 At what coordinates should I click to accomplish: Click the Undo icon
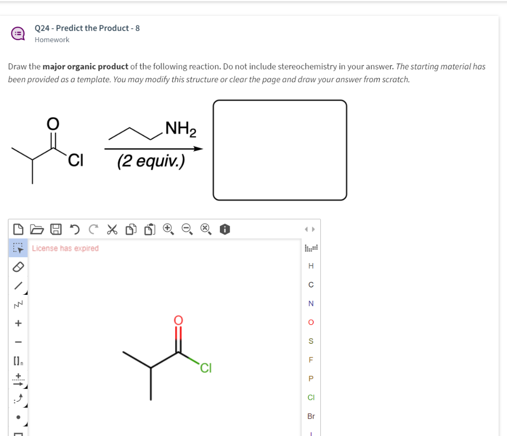click(x=75, y=229)
